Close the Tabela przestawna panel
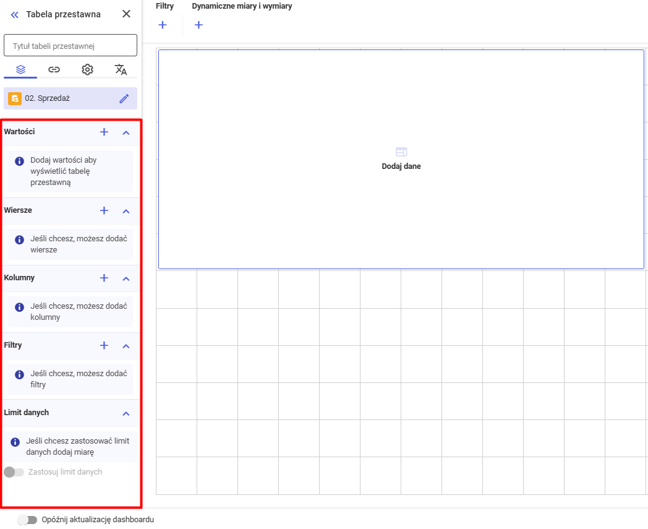This screenshot has height=529, width=648. pos(127,14)
